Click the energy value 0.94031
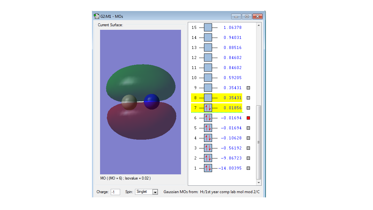 [x=232, y=37]
